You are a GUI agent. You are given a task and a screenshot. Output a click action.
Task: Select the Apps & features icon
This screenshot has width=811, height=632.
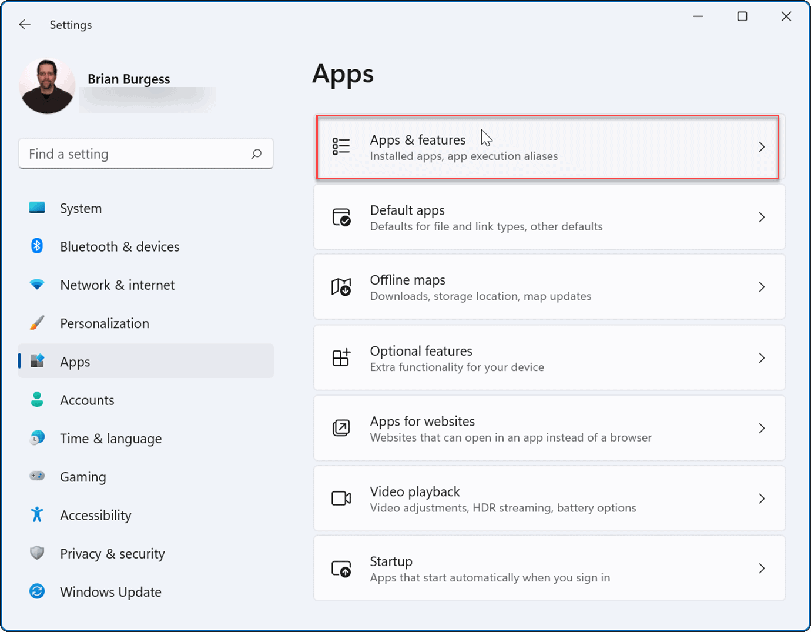(341, 146)
